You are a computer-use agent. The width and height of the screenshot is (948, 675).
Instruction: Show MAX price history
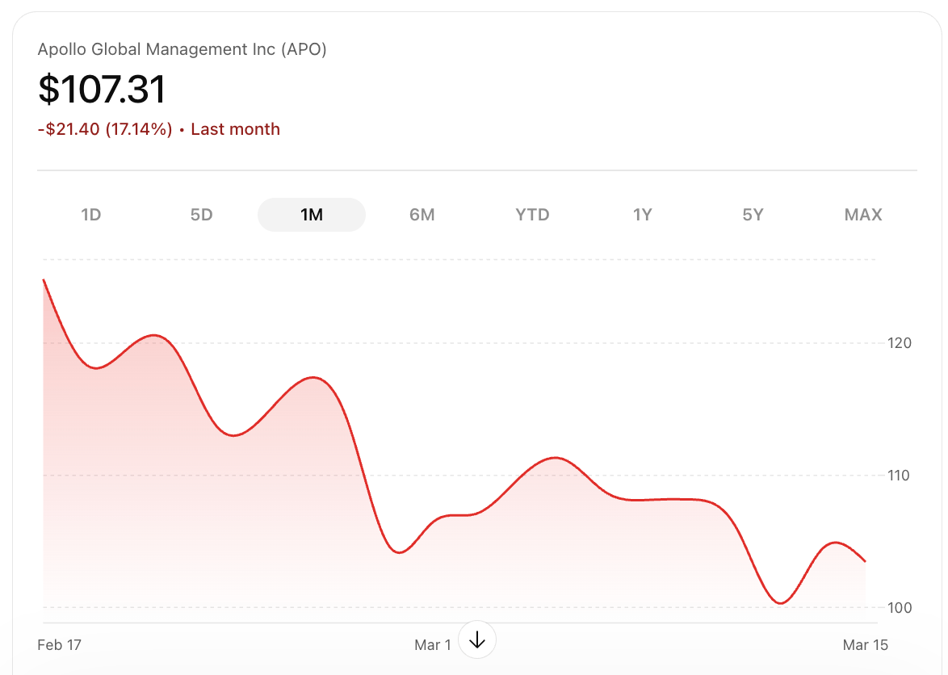pyautogui.click(x=862, y=215)
